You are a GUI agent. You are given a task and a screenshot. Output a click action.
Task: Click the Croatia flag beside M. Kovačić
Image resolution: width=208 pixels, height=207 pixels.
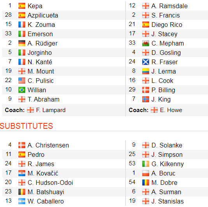click(x=22, y=173)
